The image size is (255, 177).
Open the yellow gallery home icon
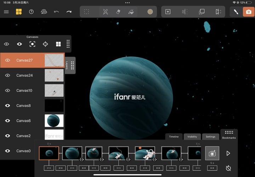19,12
